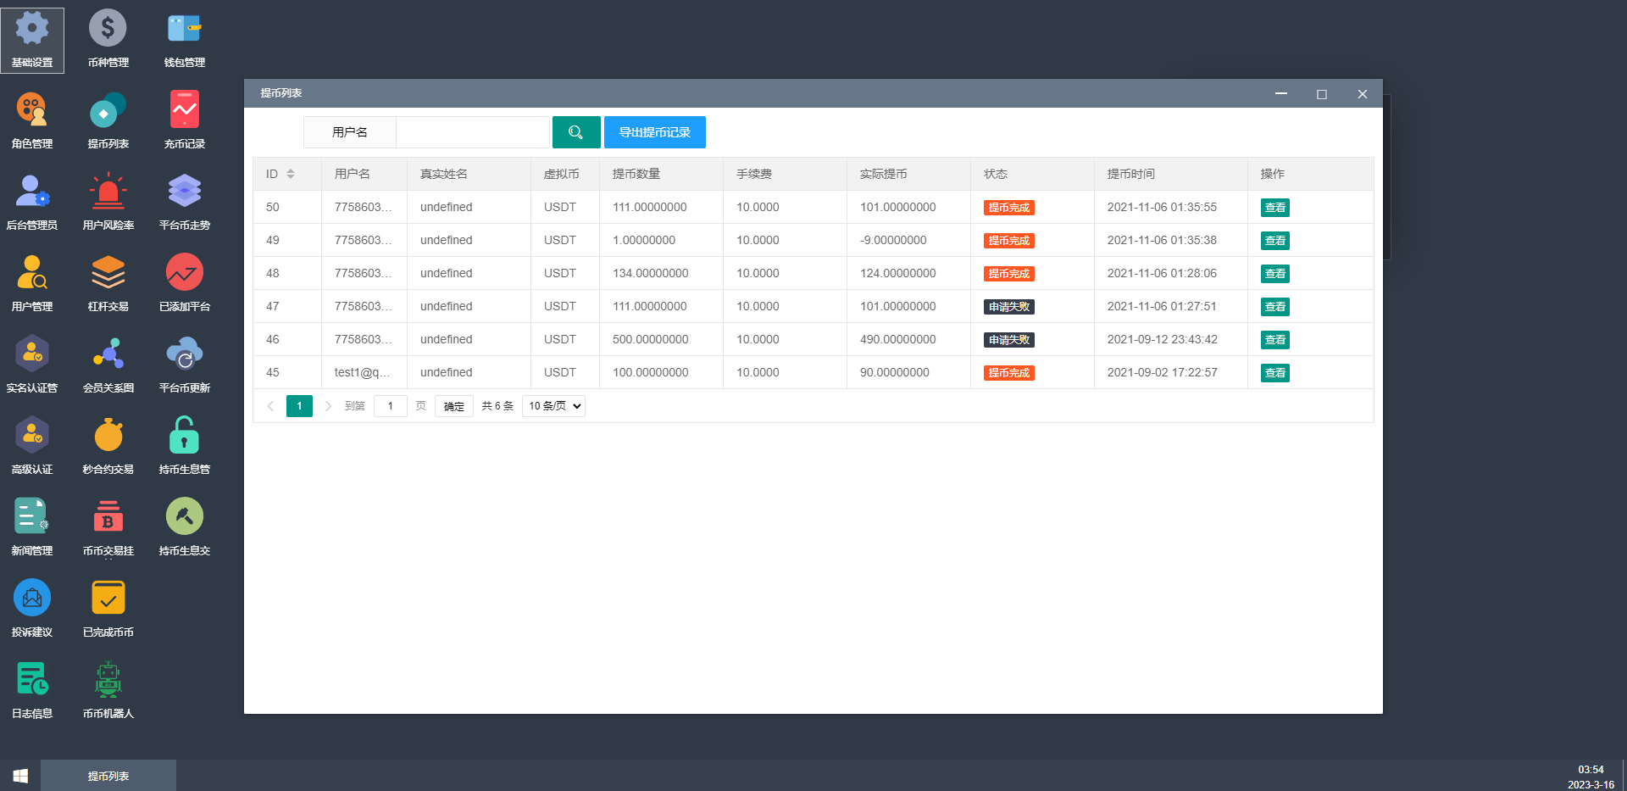Open the Windows start menu

pos(20,776)
